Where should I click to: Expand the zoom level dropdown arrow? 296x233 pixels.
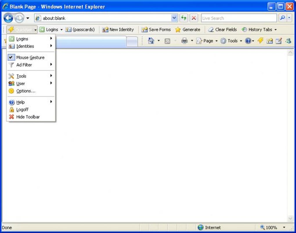click(284, 227)
